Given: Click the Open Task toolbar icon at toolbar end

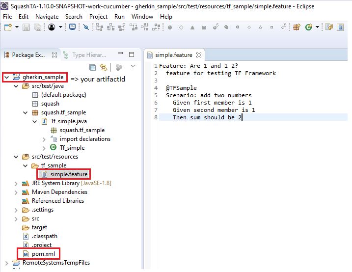Looking at the screenshot, I should pos(340,27).
